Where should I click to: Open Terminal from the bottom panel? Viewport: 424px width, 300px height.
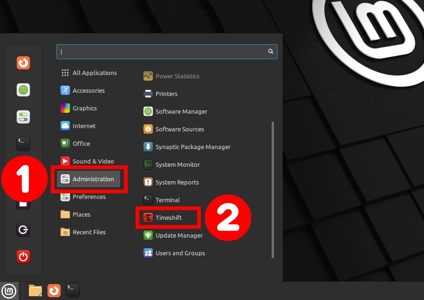click(73, 291)
